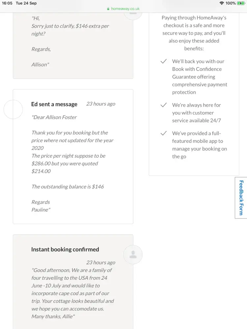Tap the Wi-Fi icon in status bar
The height and width of the screenshot is (329, 247).
[x=222, y=3]
